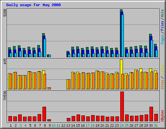The image size is (166, 129).
Task: Click the tall cyan pages bar for day 24
Action: (123, 36)
